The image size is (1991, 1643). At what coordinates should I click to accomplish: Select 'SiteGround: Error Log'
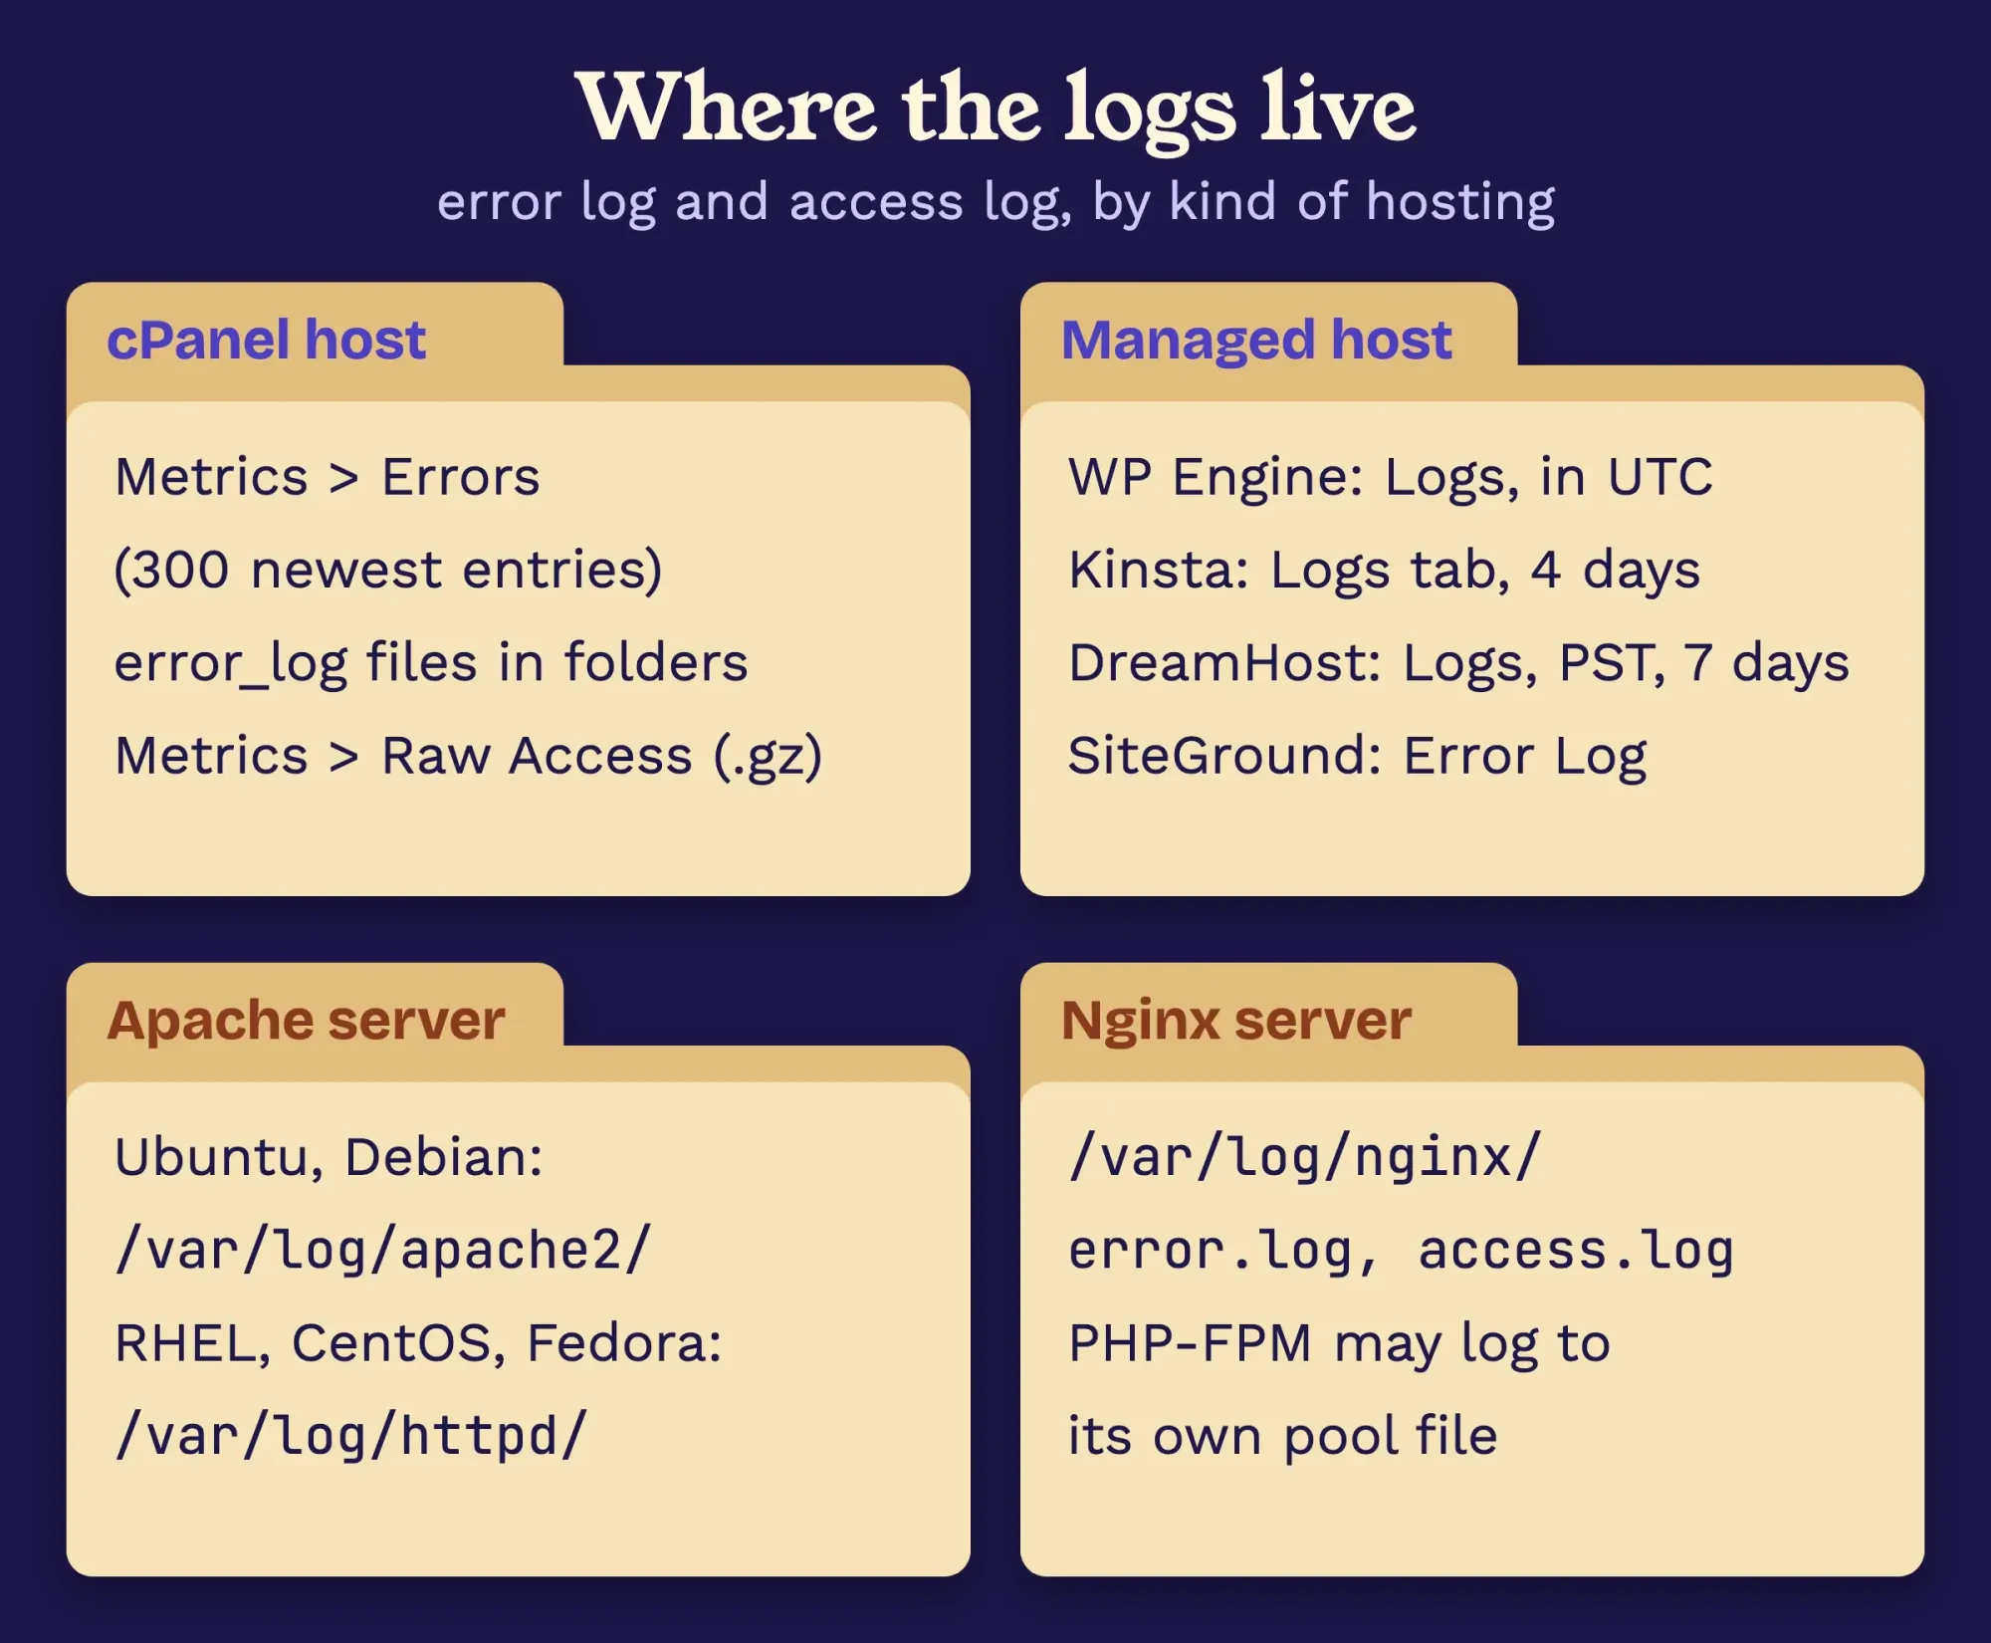1358,758
